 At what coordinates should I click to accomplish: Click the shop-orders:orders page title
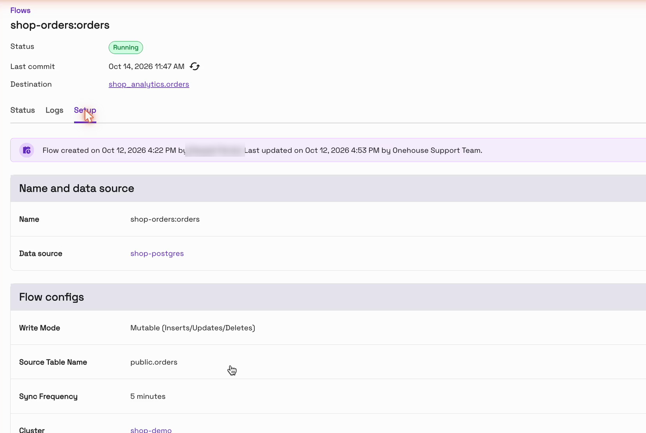pos(60,25)
